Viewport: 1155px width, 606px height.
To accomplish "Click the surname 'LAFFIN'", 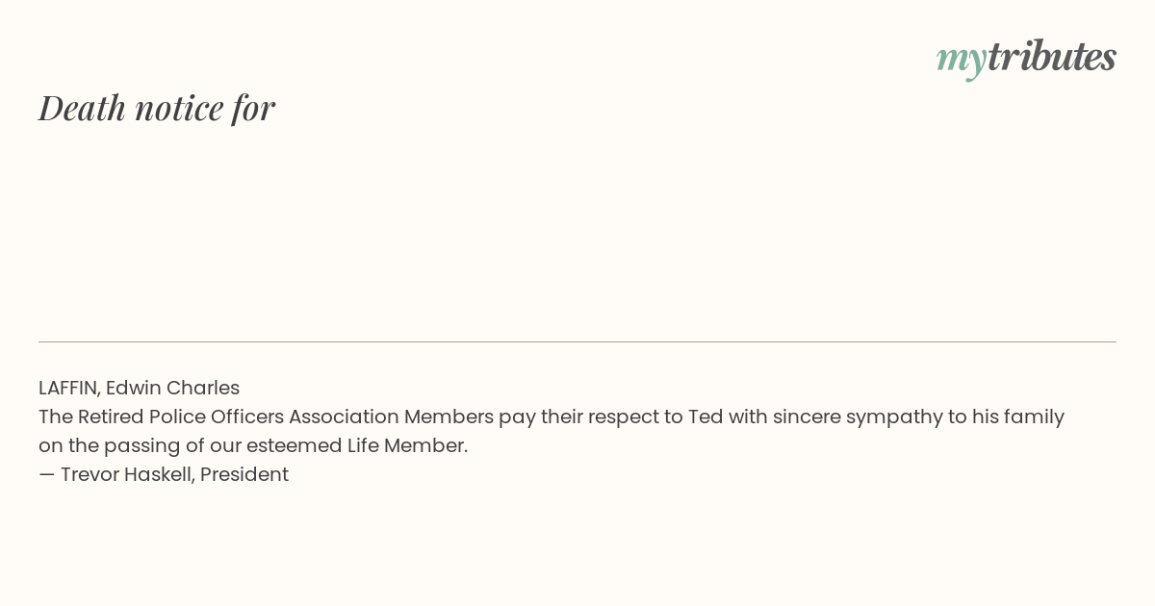I will 67,388.
